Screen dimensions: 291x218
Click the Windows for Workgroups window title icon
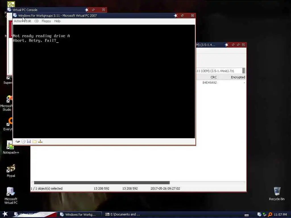click(15, 15)
